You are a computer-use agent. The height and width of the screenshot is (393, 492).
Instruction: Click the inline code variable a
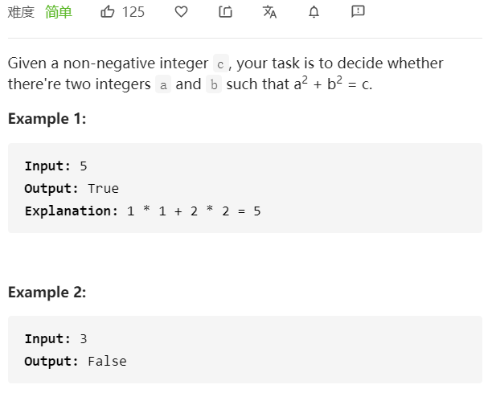pyautogui.click(x=163, y=84)
